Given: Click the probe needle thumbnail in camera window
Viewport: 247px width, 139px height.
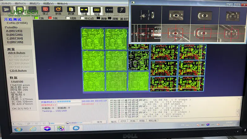Looking at the screenshot, I should [x=147, y=15].
